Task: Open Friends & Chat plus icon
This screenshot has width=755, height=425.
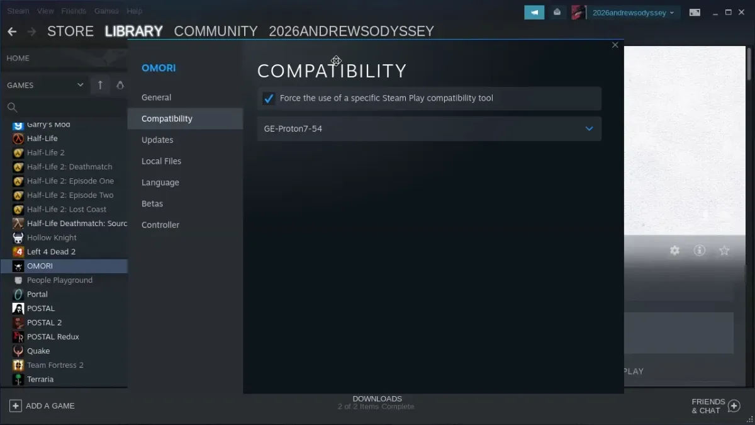Action: 734,406
